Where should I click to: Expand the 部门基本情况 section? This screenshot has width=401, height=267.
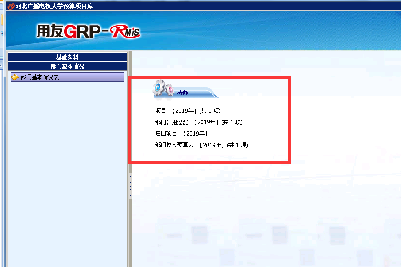point(67,66)
